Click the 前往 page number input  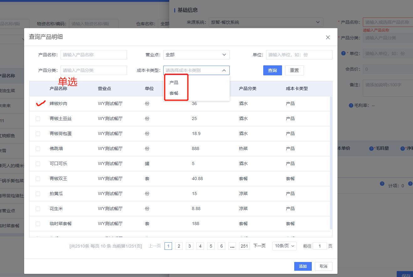[x=320, y=246]
